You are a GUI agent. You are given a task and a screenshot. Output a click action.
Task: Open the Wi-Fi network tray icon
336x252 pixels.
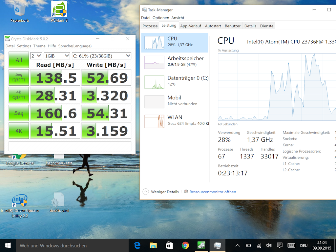coord(259,245)
